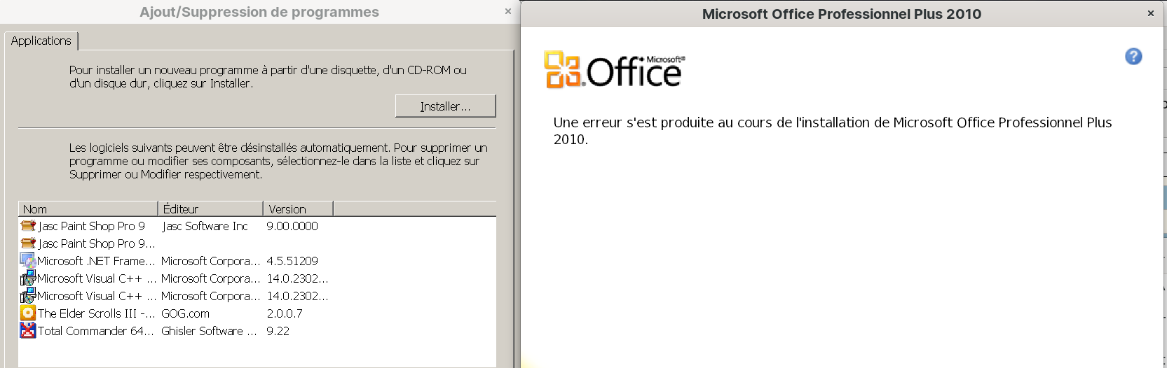Screen dimensions: 1167x368
Task: Click the blue help question mark icon
Action: pyautogui.click(x=1133, y=57)
